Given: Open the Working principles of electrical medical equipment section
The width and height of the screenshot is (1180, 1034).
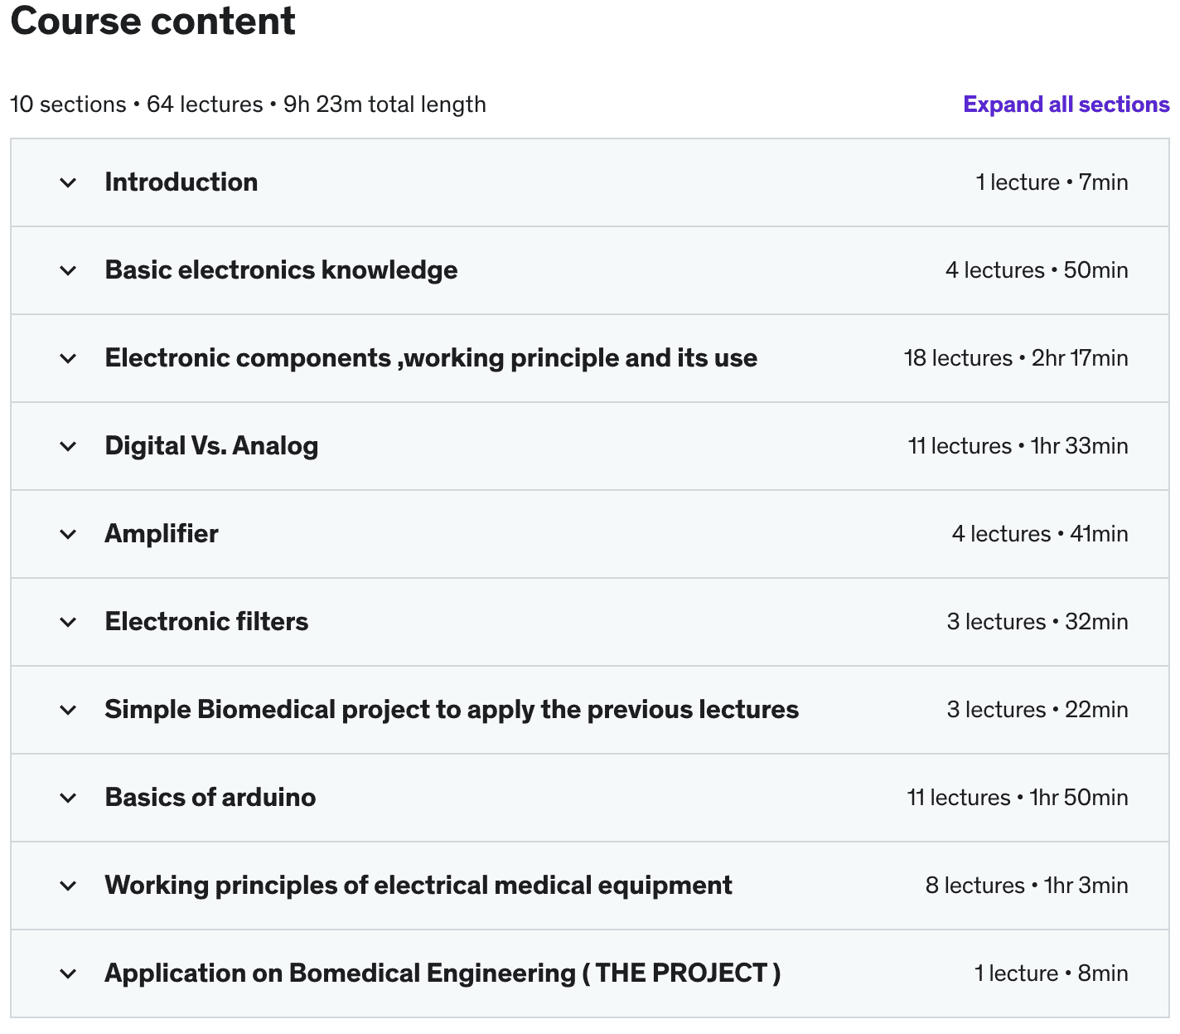Looking at the screenshot, I should click(x=418, y=886).
